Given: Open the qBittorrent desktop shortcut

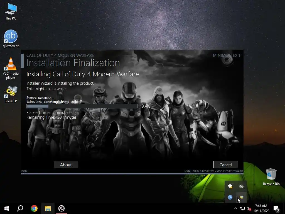Looking at the screenshot, I should (x=11, y=38).
